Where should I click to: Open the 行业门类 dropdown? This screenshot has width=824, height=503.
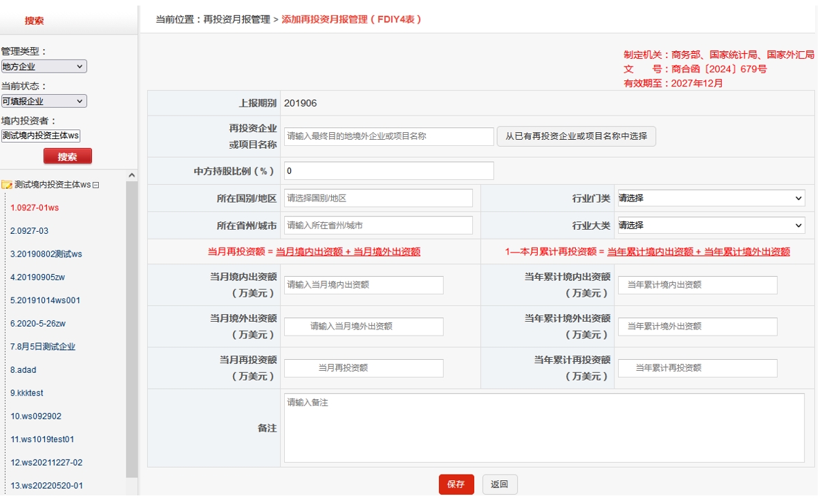pos(712,198)
